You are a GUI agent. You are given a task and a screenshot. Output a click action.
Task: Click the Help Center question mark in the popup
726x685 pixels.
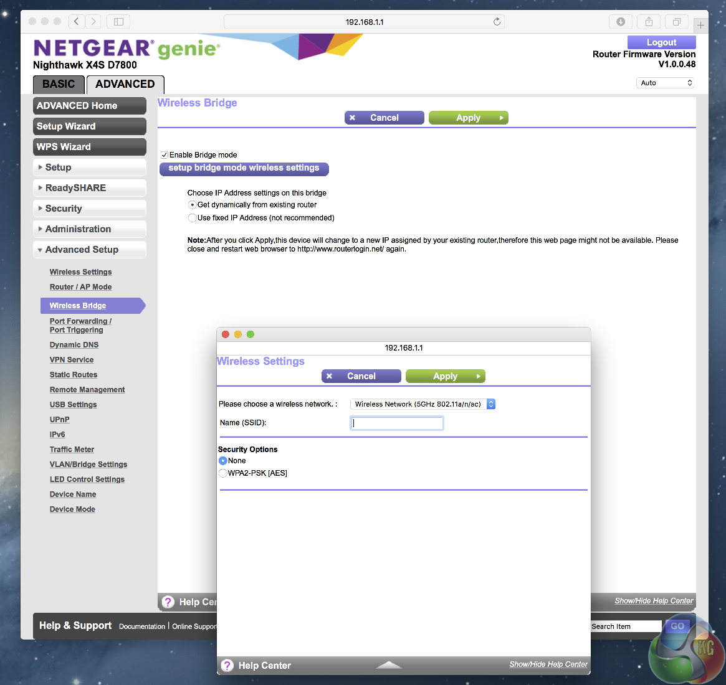pos(227,665)
